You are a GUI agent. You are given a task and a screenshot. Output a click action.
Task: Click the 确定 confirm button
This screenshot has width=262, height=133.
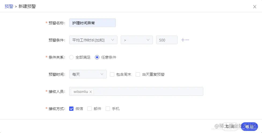250,127
